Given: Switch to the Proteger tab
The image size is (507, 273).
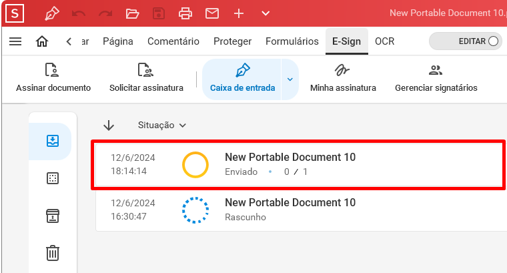Looking at the screenshot, I should point(232,41).
